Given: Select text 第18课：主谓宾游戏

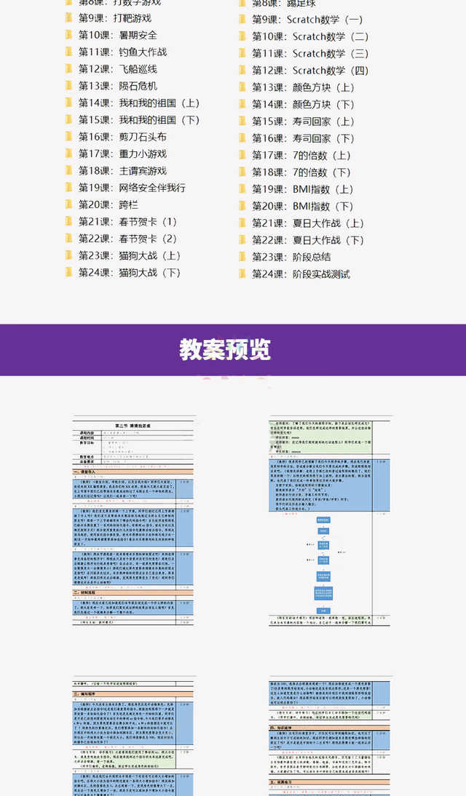Looking at the screenshot, I should 122,170.
